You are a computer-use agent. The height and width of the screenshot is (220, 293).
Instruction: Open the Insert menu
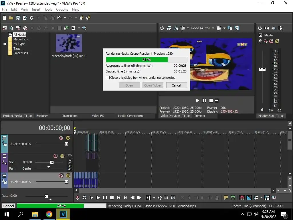pyautogui.click(x=36, y=9)
